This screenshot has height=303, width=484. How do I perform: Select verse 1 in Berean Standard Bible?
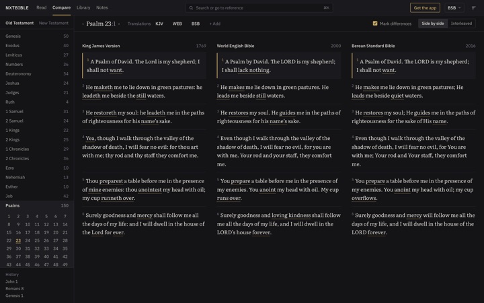tap(413, 65)
